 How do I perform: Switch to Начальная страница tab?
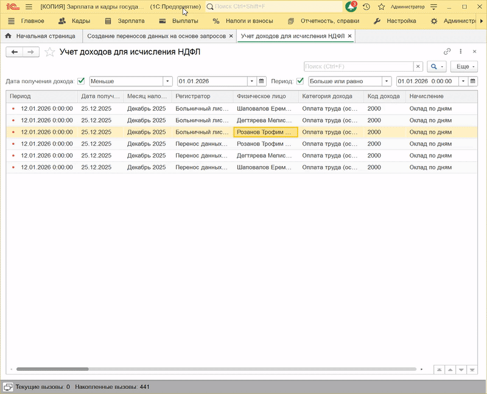[x=41, y=36]
